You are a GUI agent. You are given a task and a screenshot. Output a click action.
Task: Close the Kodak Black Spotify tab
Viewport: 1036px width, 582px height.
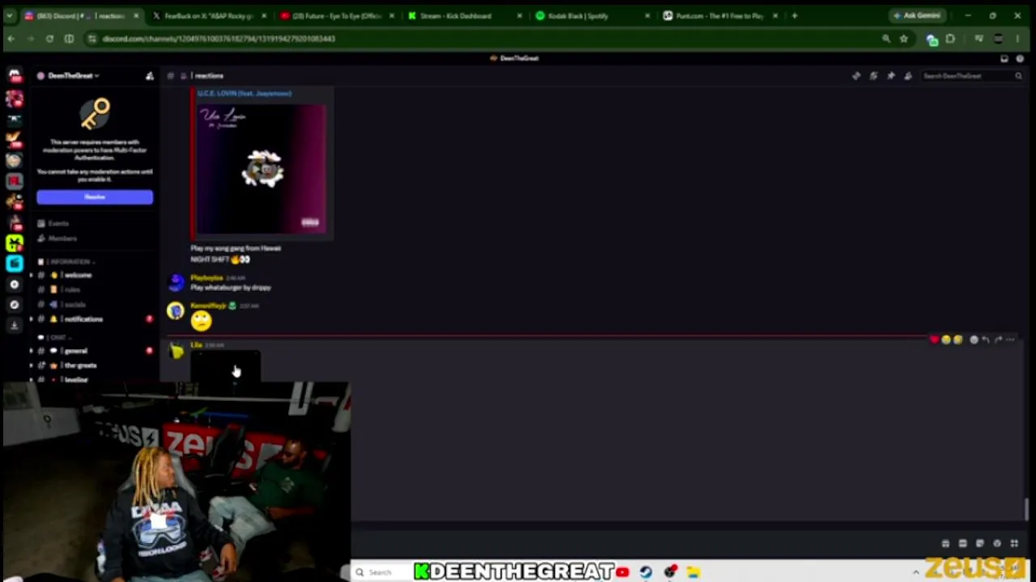[647, 16]
